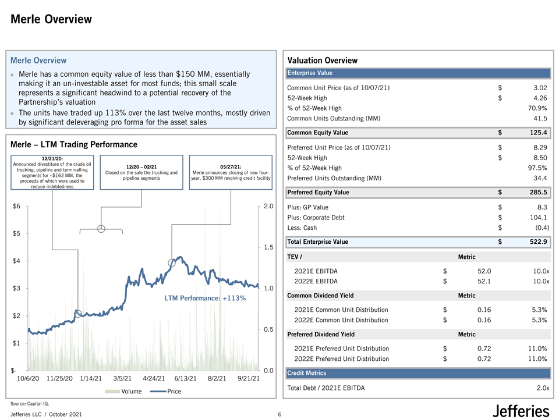Click the page number 6 in the footer

[x=279, y=414]
